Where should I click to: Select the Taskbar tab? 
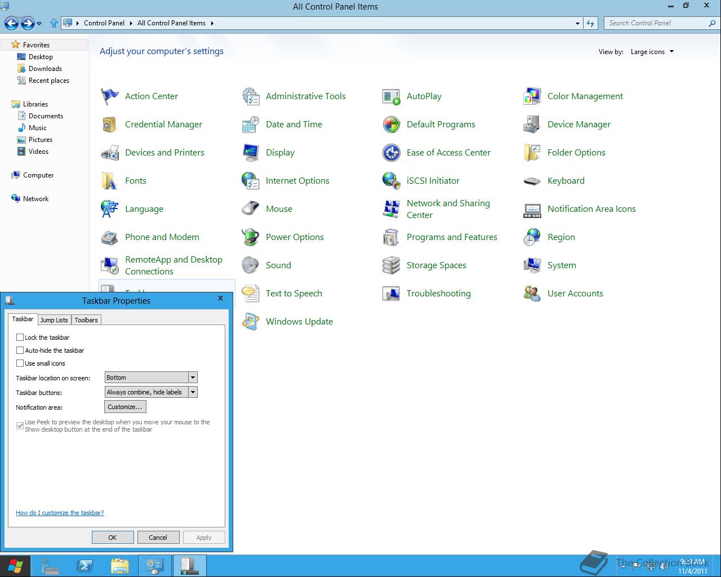[x=23, y=319]
